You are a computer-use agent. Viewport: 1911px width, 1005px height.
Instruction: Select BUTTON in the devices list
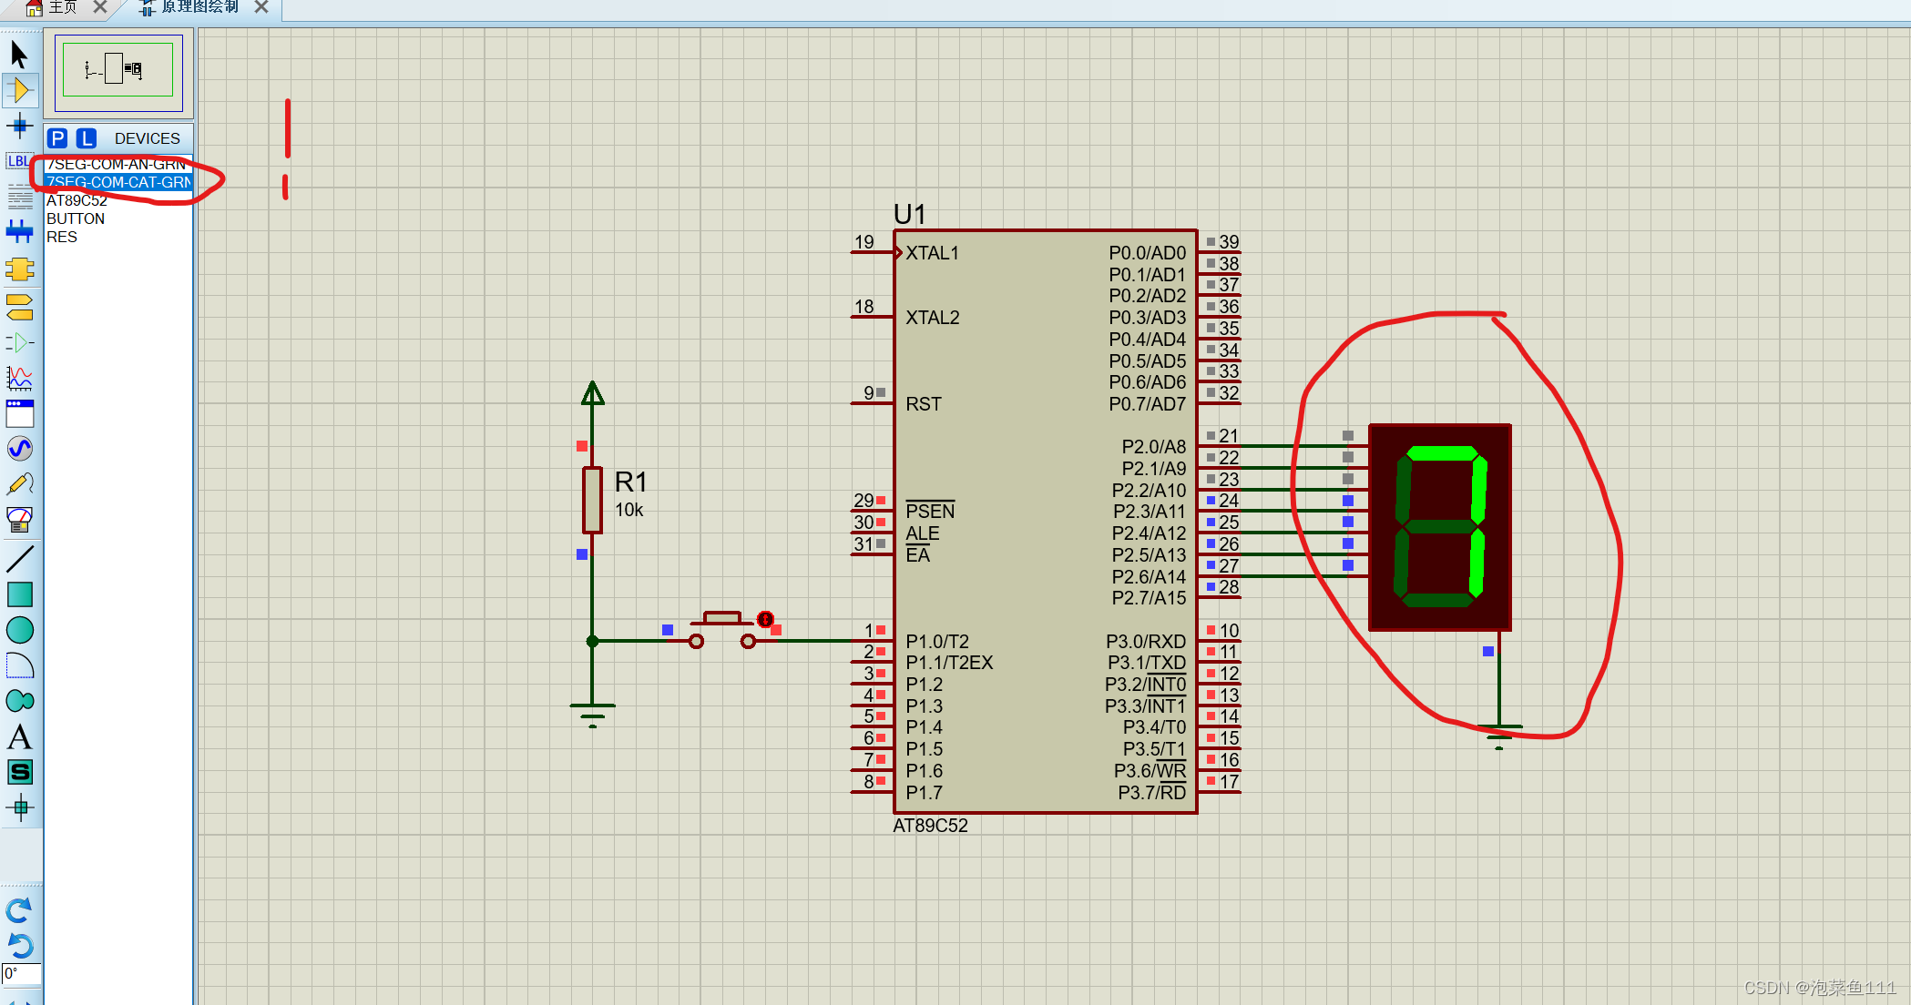click(x=76, y=218)
